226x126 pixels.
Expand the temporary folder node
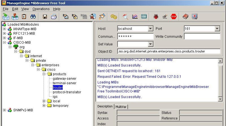[x=44, y=105]
